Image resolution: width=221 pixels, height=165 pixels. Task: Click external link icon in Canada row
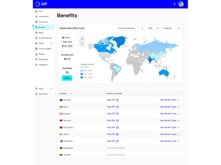click(x=117, y=114)
